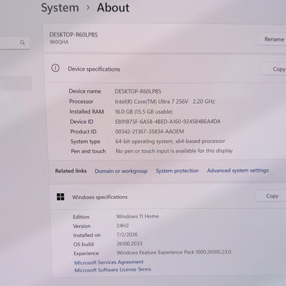Collapse the Windows specifications section header

click(168, 197)
